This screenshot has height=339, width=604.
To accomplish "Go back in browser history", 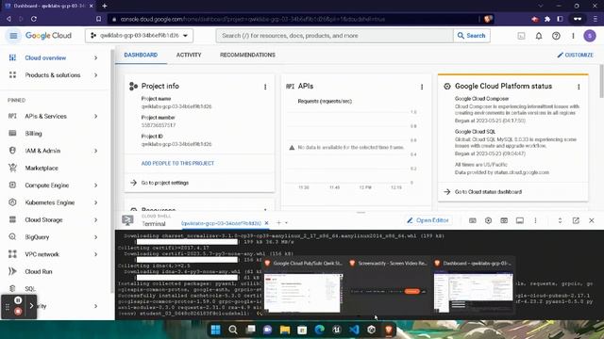I will coord(8,19).
